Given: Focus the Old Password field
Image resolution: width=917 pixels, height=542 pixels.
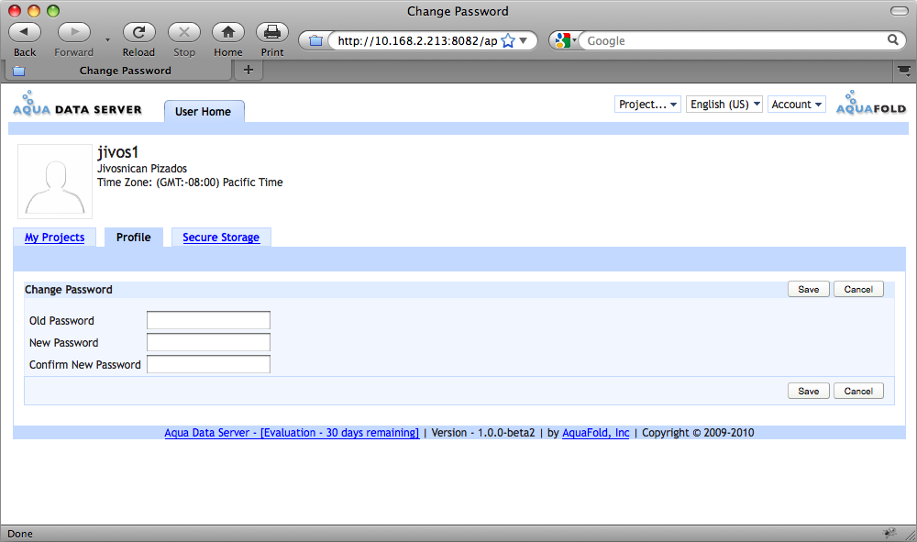Looking at the screenshot, I should click(208, 320).
